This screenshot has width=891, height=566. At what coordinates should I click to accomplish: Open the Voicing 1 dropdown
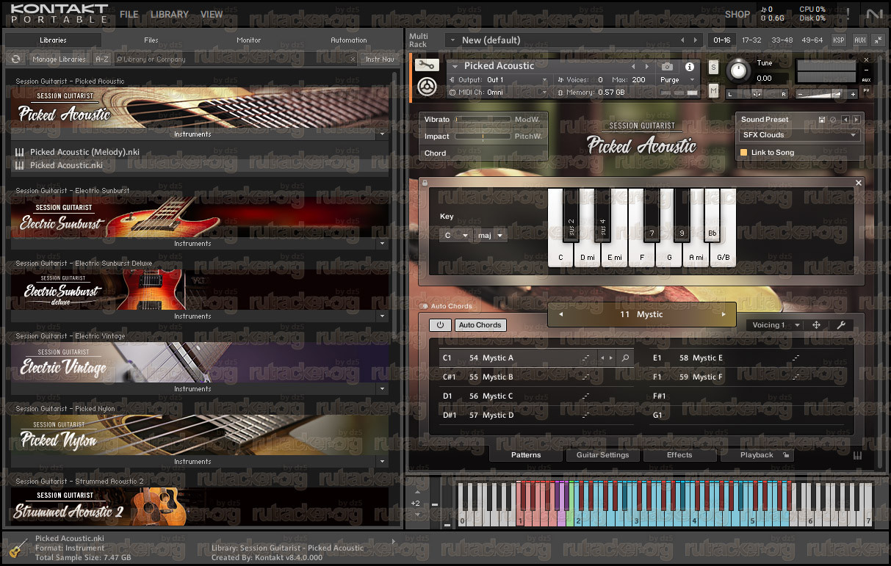pos(774,324)
